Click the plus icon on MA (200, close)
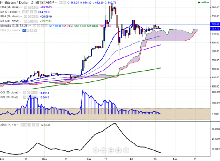 (x=33, y=21)
